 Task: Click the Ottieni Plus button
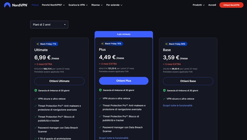tap(123, 81)
